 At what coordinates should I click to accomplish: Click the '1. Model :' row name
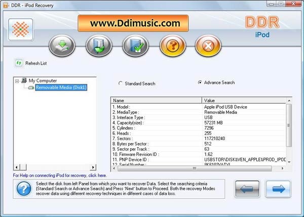pyautogui.click(x=121, y=107)
